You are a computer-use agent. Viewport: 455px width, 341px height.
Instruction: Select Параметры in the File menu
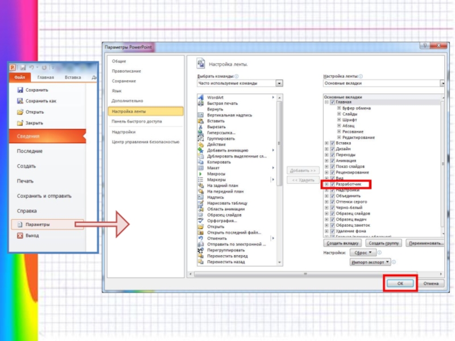click(48, 224)
